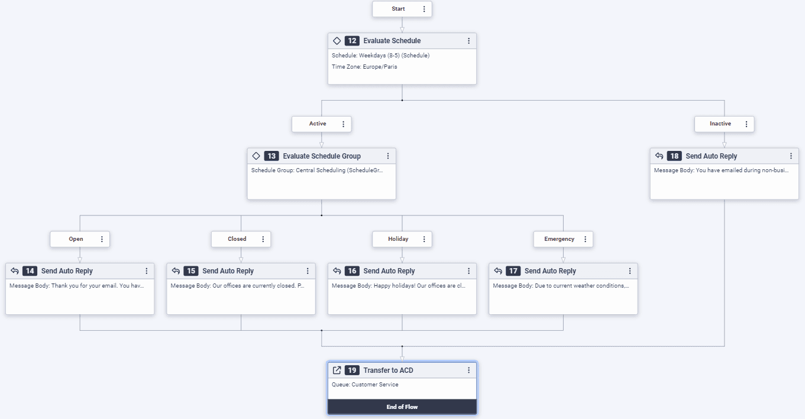Open the kebab menu on the Open path
Viewport: 805px width, 419px height.
(x=102, y=239)
